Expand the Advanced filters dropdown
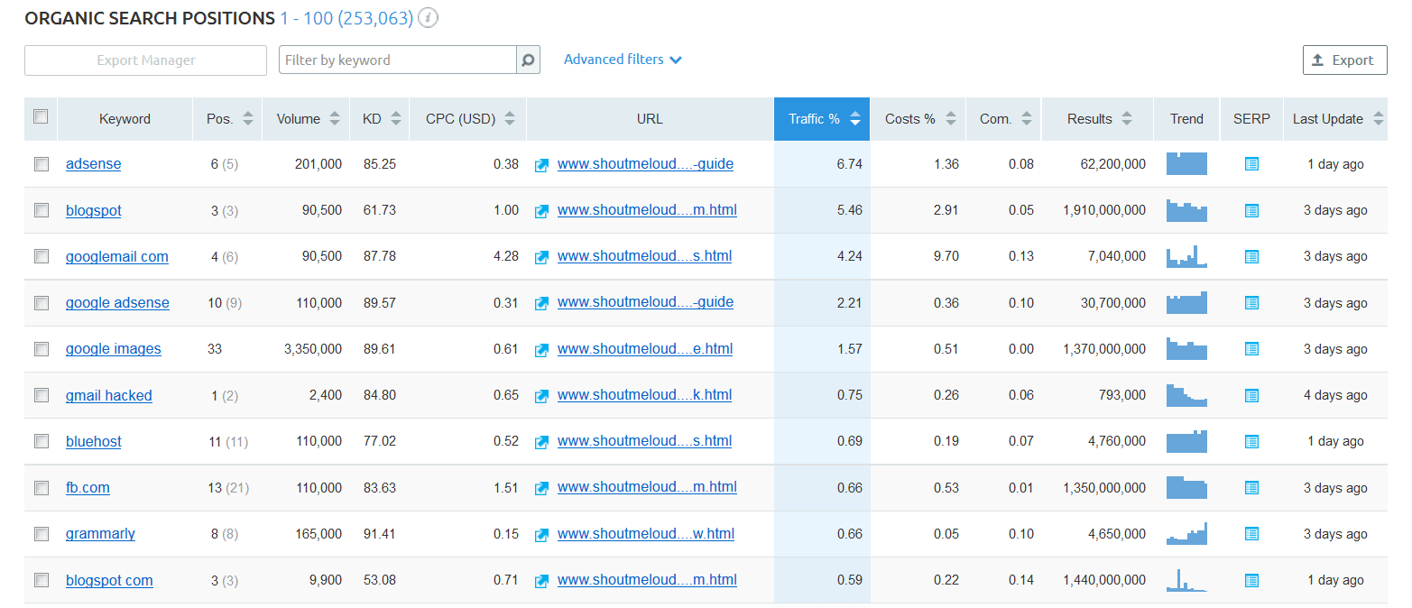Screen dimensions: 1412x608 click(623, 60)
